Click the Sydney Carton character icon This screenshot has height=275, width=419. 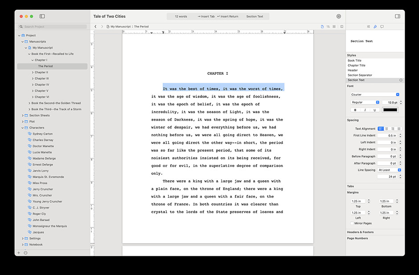30,133
